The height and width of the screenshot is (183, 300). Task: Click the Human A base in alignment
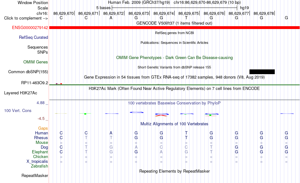pyautogui.click(x=111, y=133)
